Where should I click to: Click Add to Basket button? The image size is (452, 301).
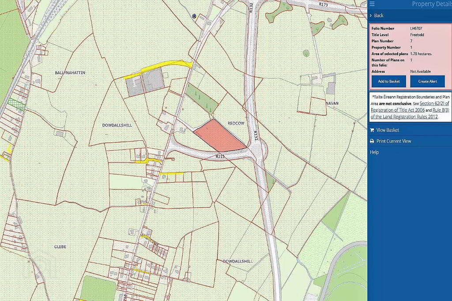(x=388, y=81)
